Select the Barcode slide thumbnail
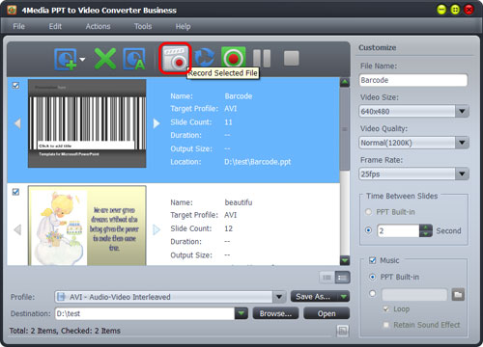The height and width of the screenshot is (347, 483). pyautogui.click(x=87, y=123)
